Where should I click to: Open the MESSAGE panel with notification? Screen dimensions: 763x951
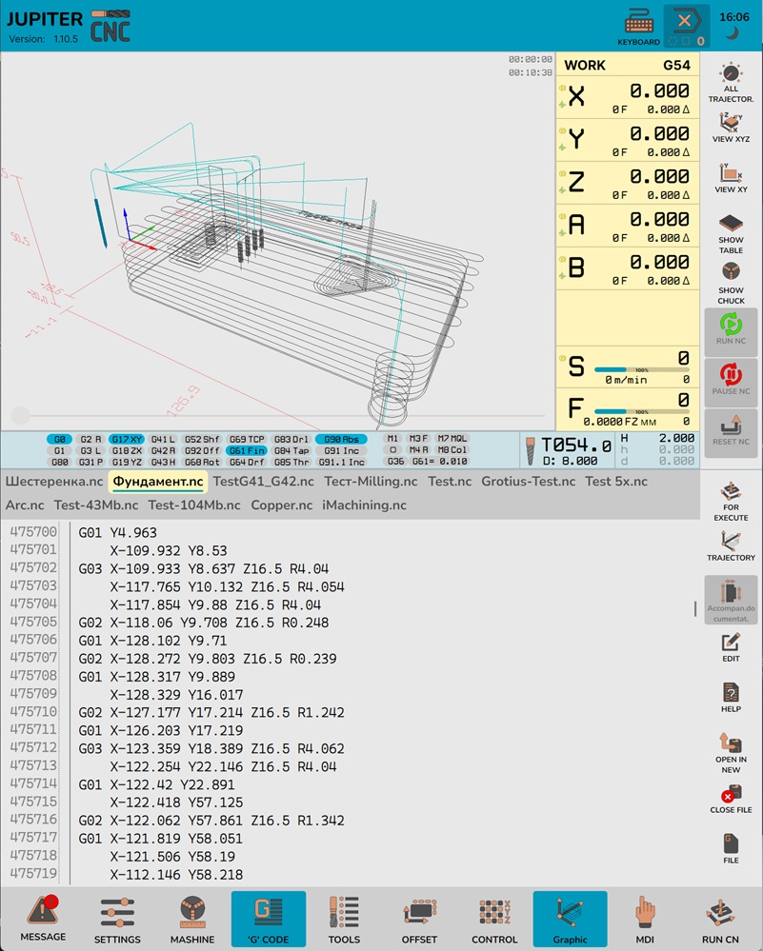point(44,919)
